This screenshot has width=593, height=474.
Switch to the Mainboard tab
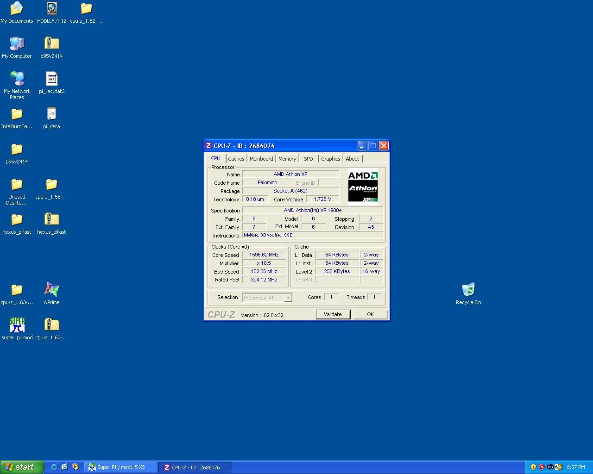coord(261,159)
